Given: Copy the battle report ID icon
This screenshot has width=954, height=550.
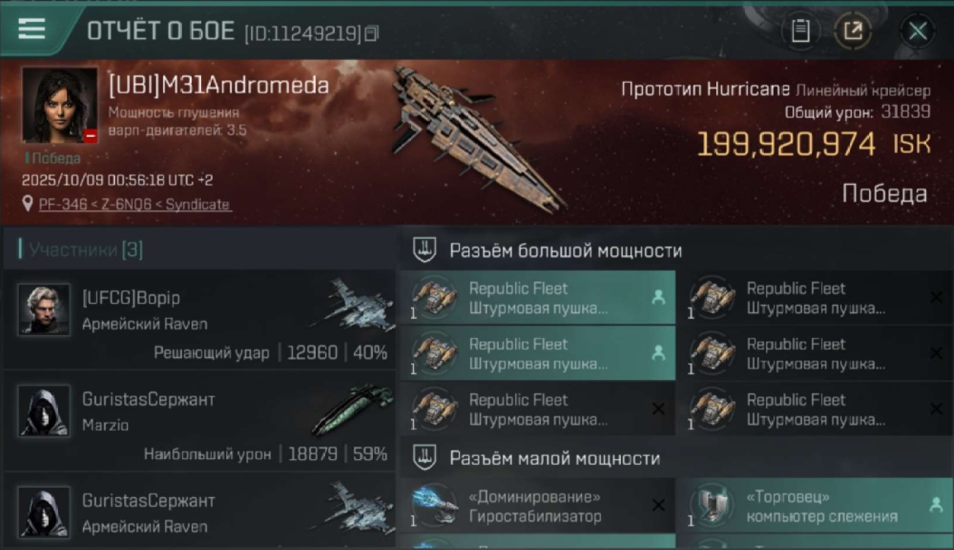Looking at the screenshot, I should pyautogui.click(x=372, y=33).
